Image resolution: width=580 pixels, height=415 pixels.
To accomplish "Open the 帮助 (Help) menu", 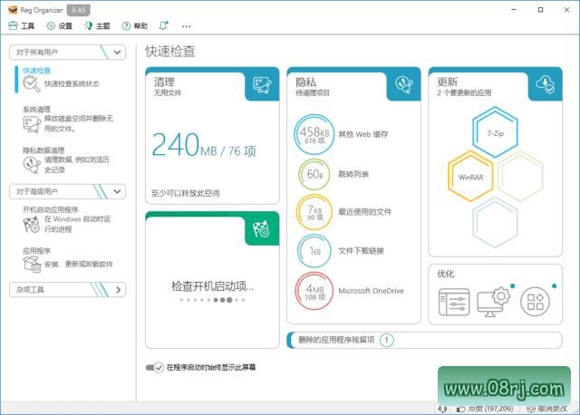I will (135, 26).
